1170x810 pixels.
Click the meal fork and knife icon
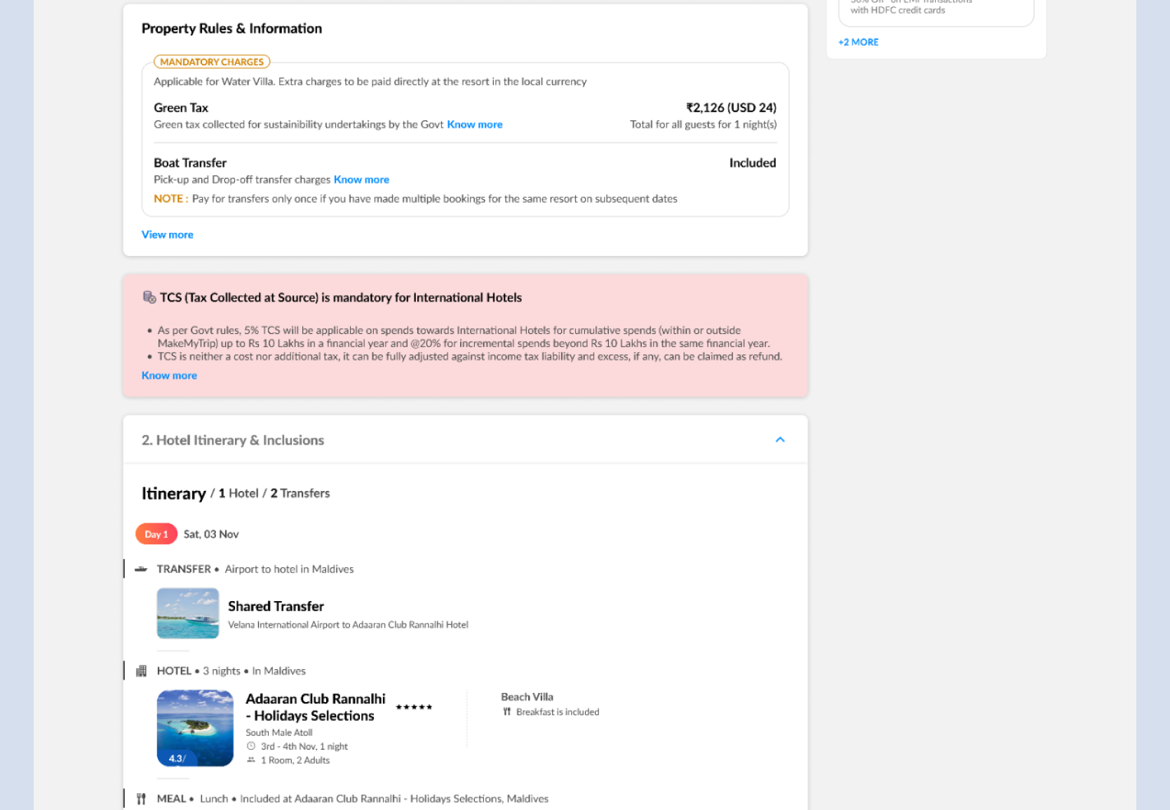point(141,799)
